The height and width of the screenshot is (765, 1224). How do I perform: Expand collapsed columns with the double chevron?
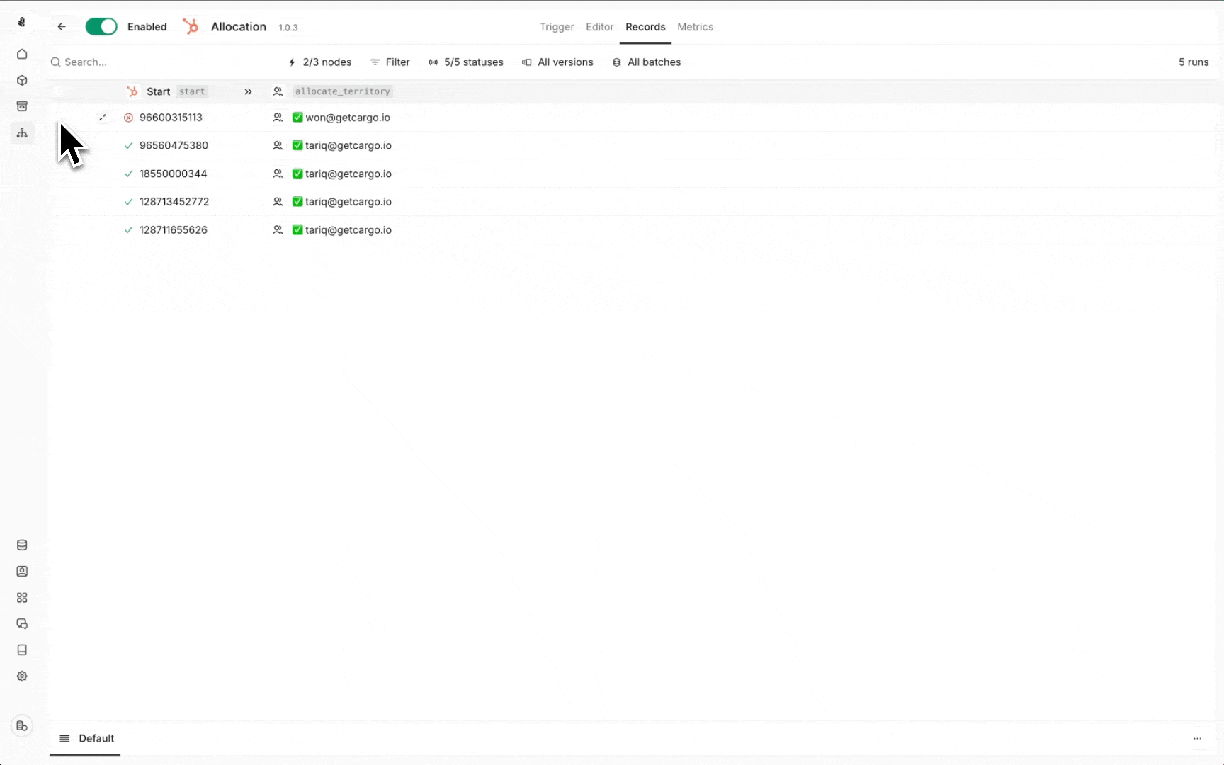click(248, 91)
